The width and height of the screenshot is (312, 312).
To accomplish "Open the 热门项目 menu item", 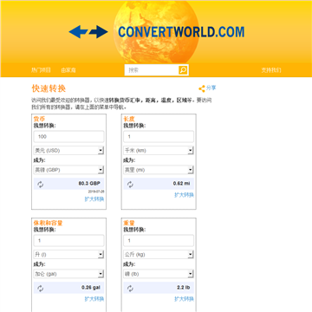I will pos(41,70).
